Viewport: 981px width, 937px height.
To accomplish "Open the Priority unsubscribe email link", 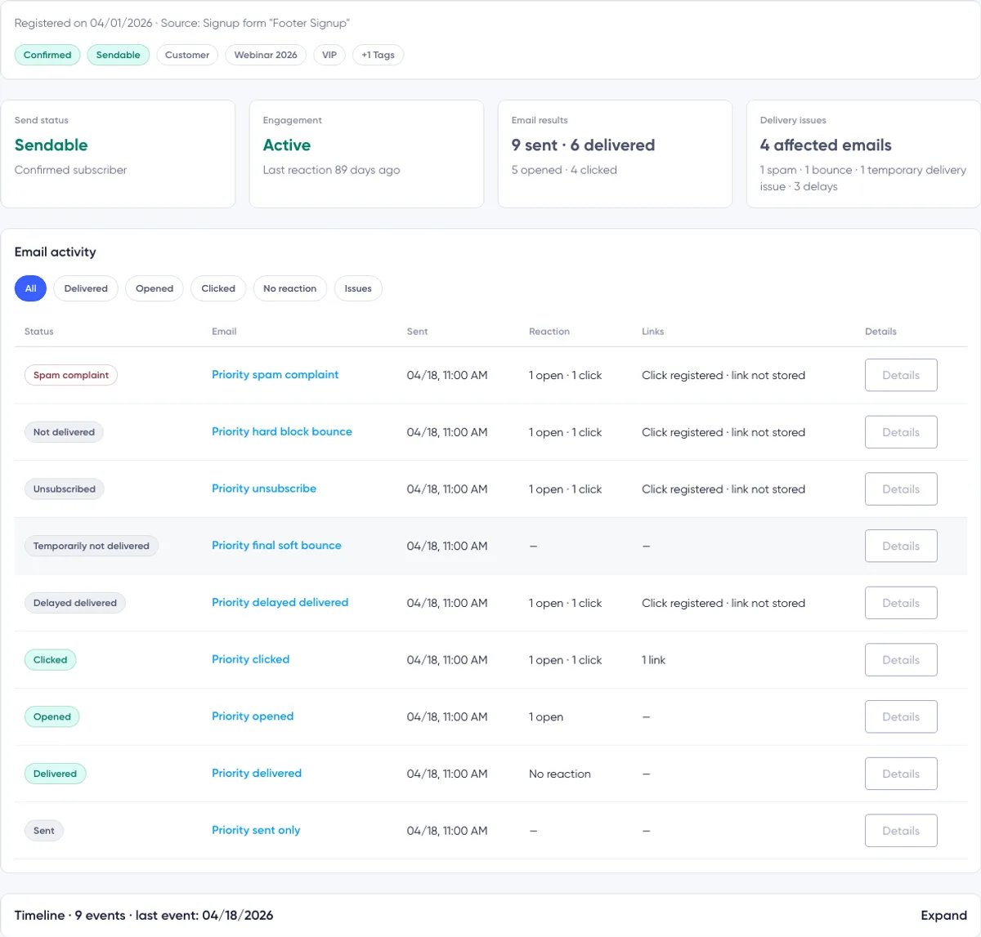I will click(264, 489).
